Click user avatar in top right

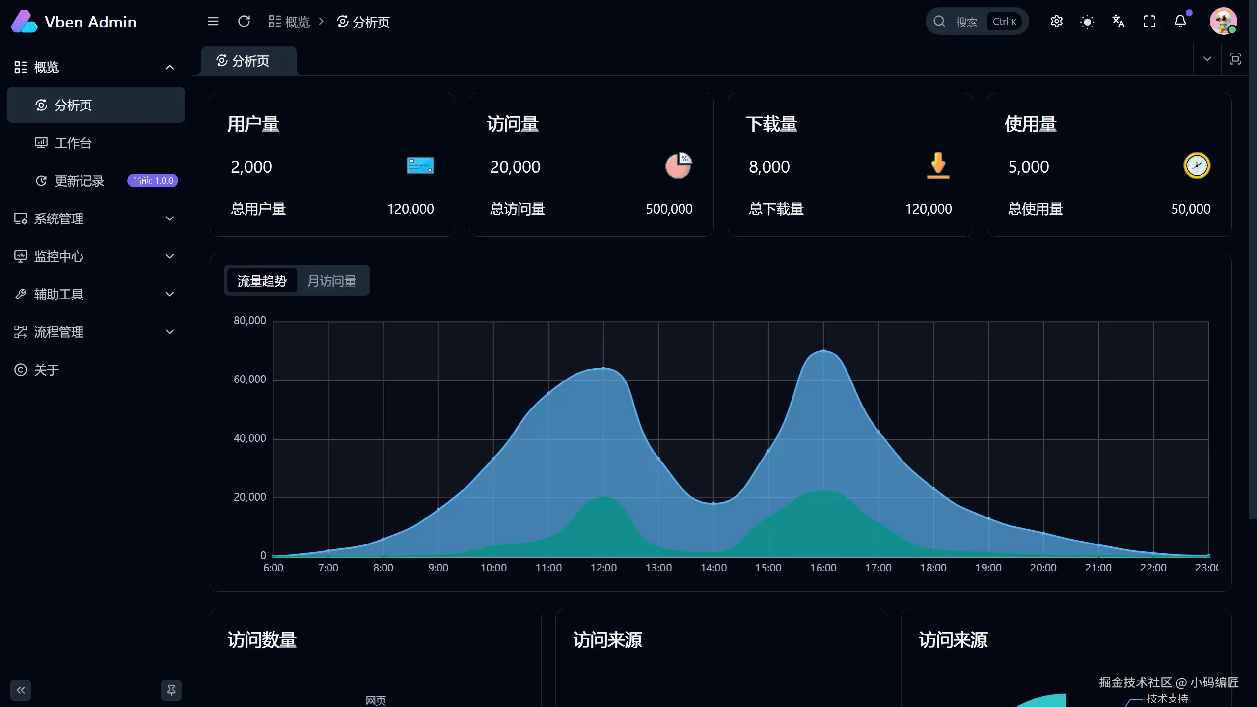point(1223,22)
